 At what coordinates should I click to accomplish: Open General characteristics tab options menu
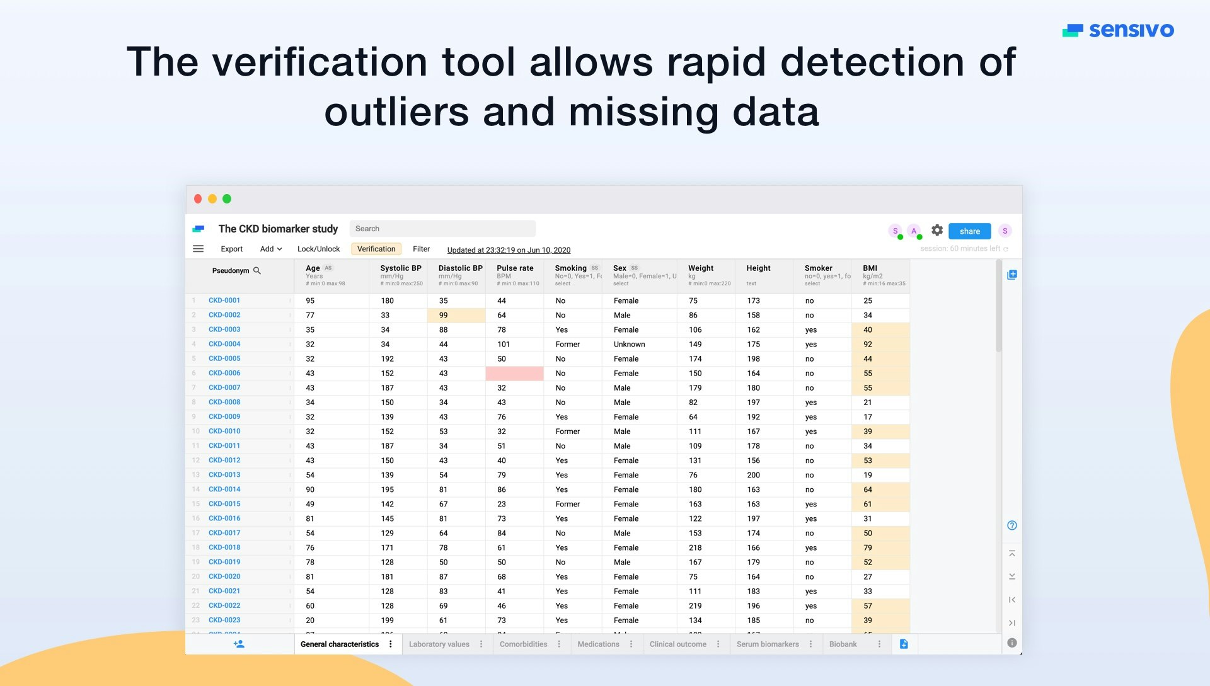tap(391, 644)
